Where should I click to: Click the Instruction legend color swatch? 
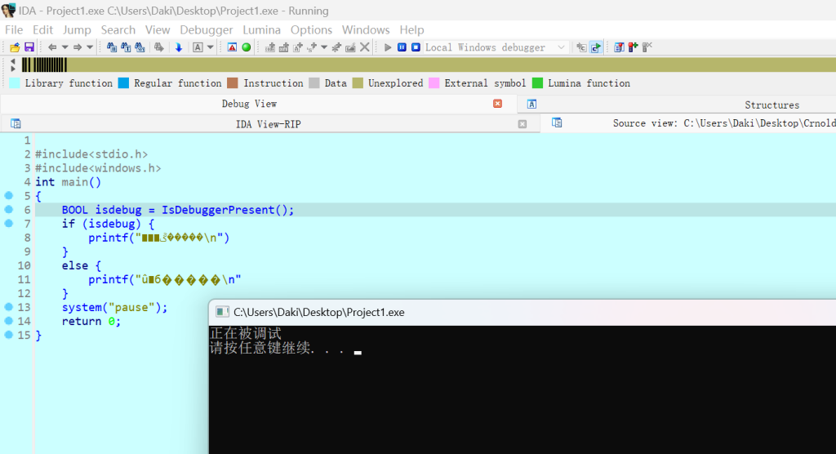[x=233, y=82]
